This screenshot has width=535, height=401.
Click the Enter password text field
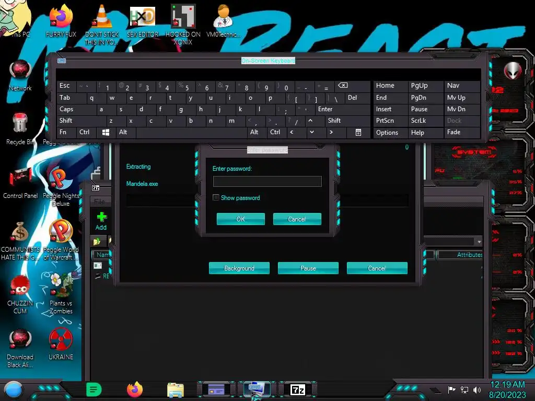point(267,181)
